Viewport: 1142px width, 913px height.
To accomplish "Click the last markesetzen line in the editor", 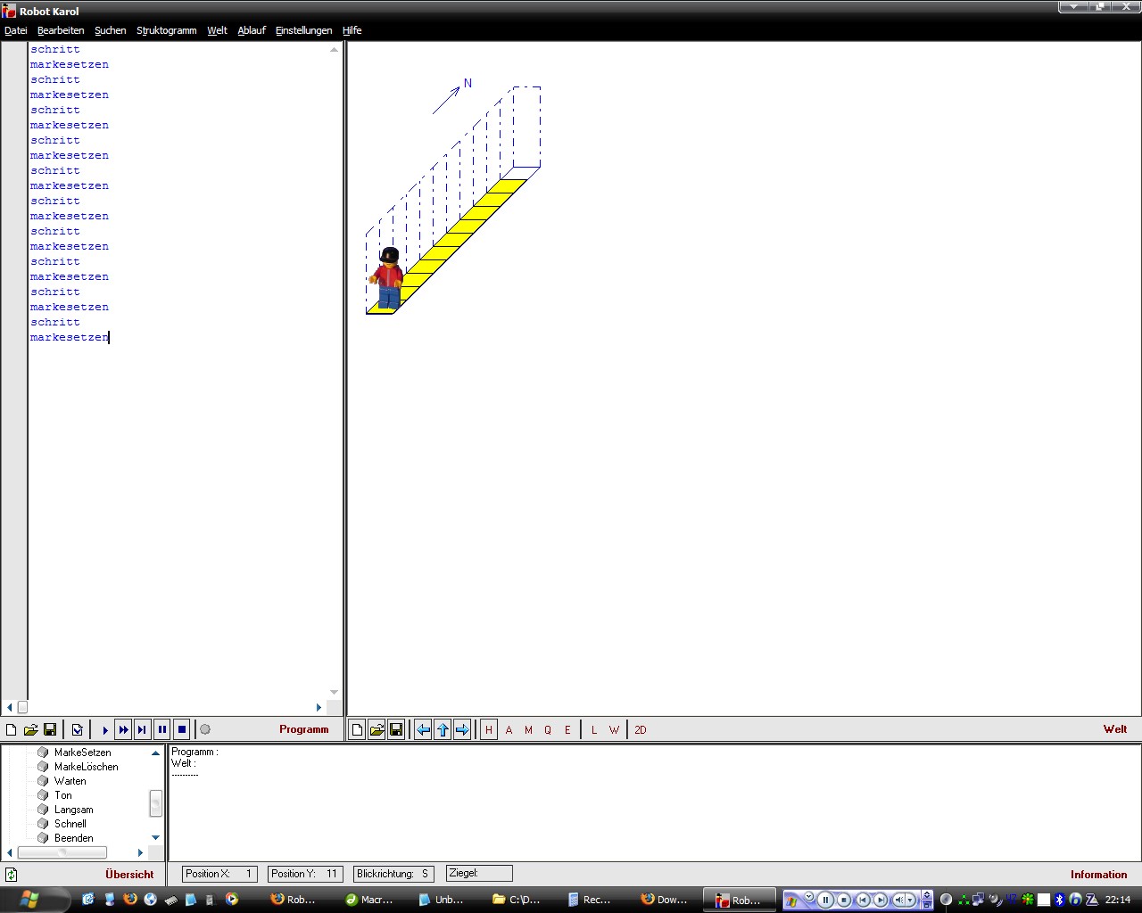I will [x=70, y=337].
